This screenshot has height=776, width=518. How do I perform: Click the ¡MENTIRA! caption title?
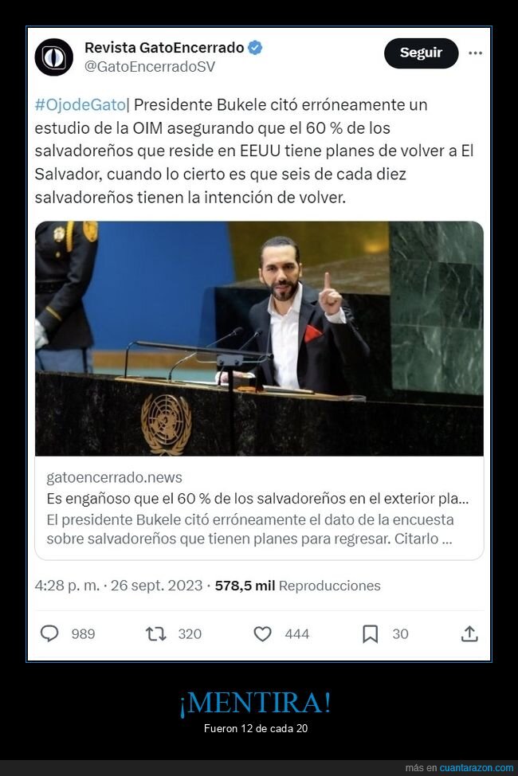(256, 703)
